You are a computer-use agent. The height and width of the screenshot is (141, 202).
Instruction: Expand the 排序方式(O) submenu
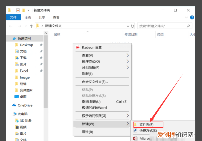click(102, 61)
